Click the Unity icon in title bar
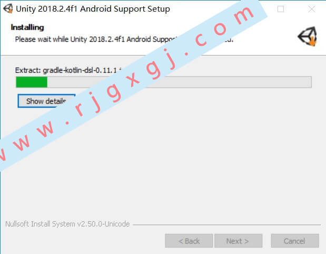 [x=8, y=9]
